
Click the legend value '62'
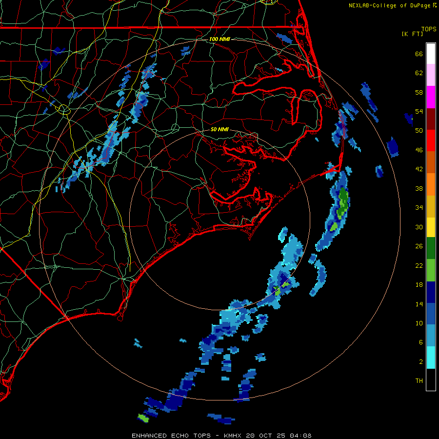click(419, 73)
